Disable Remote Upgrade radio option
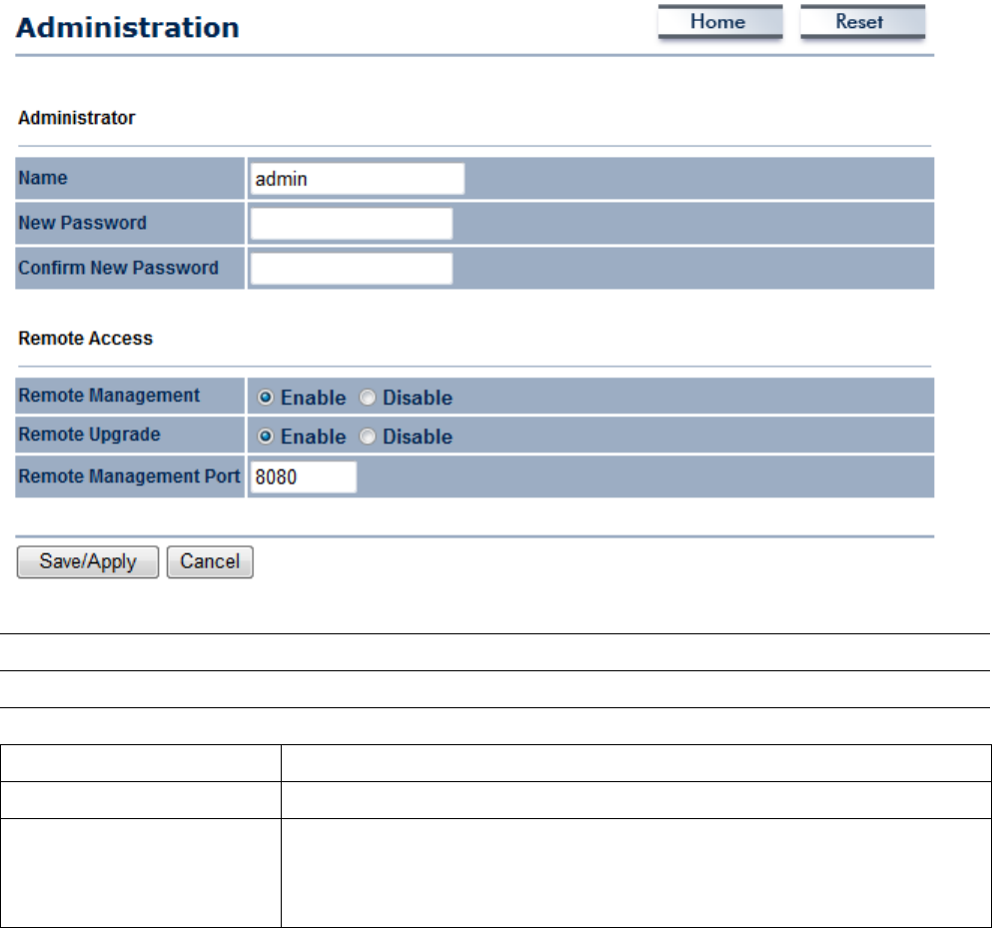992x928 pixels. pos(368,437)
